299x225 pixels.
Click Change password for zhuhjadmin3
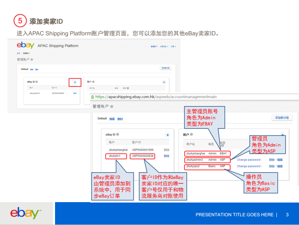(x=249, y=160)
